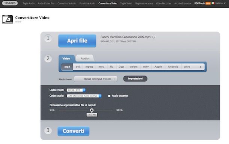
Task: Enable the Audio assente checkbox
Action: coord(109,96)
